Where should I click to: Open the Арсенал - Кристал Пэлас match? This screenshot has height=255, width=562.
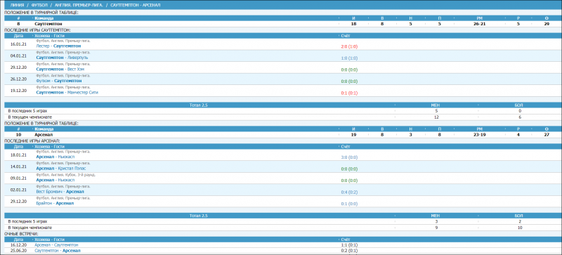pos(61,169)
